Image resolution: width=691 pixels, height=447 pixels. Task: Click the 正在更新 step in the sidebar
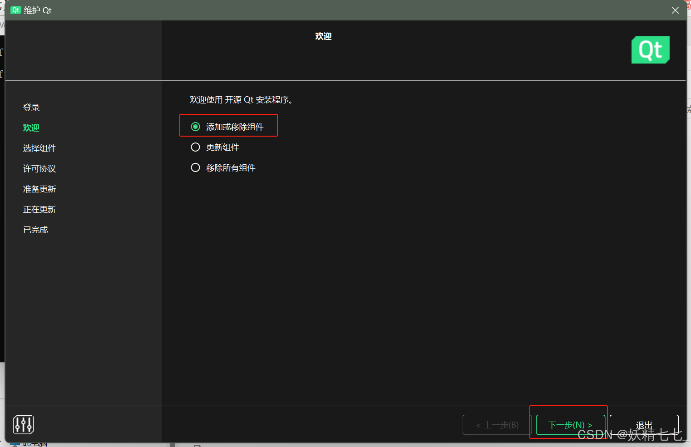39,210
